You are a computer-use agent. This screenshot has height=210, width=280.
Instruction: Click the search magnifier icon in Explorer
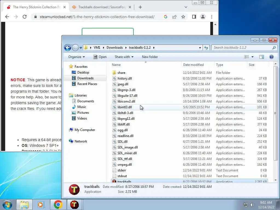274,48
